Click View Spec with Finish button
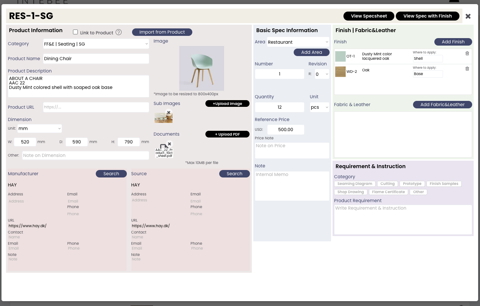 (x=428, y=16)
